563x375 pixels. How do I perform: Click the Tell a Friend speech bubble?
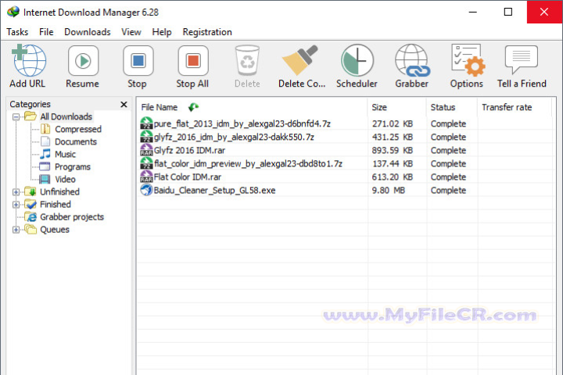(x=522, y=59)
